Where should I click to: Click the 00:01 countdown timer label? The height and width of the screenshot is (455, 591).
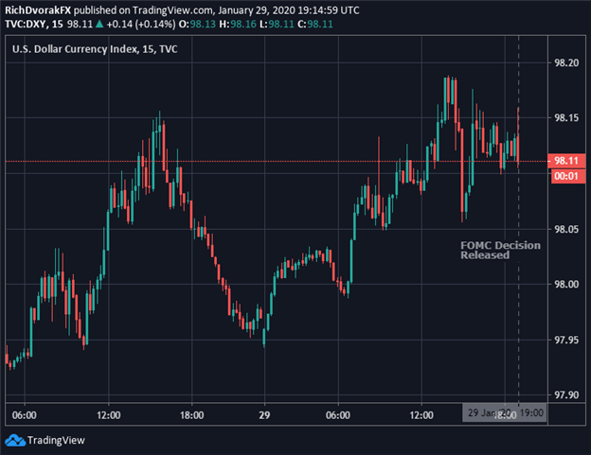coord(566,176)
